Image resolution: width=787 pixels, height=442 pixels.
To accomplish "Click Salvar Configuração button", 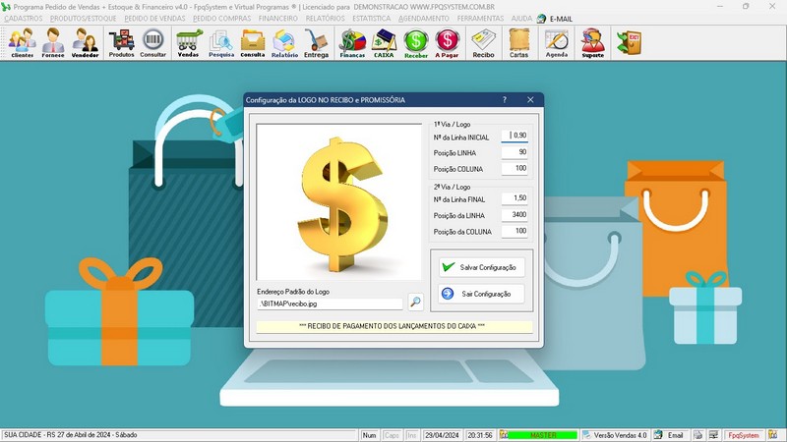I will pyautogui.click(x=481, y=267).
